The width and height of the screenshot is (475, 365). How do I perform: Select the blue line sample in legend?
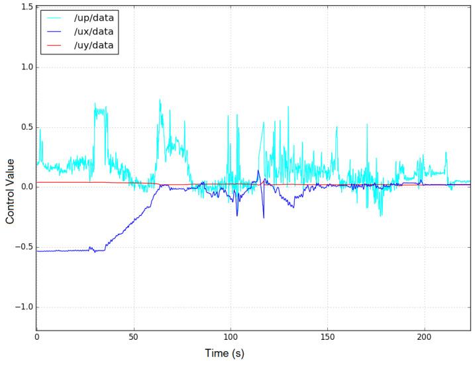(x=55, y=32)
